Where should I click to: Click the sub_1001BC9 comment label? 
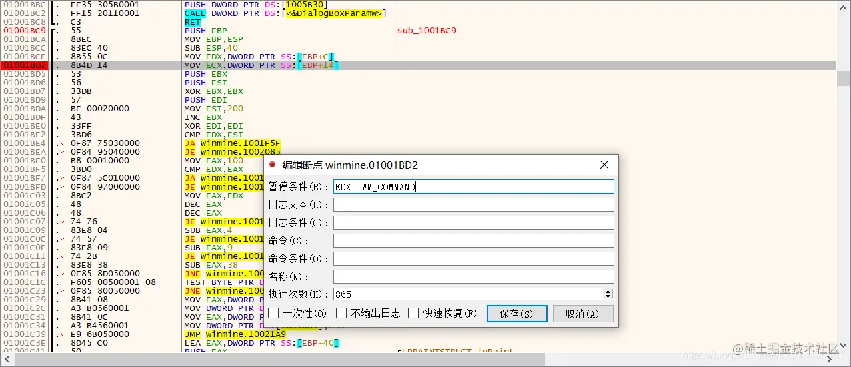(x=426, y=31)
